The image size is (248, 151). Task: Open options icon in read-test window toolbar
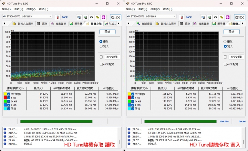click(98, 17)
